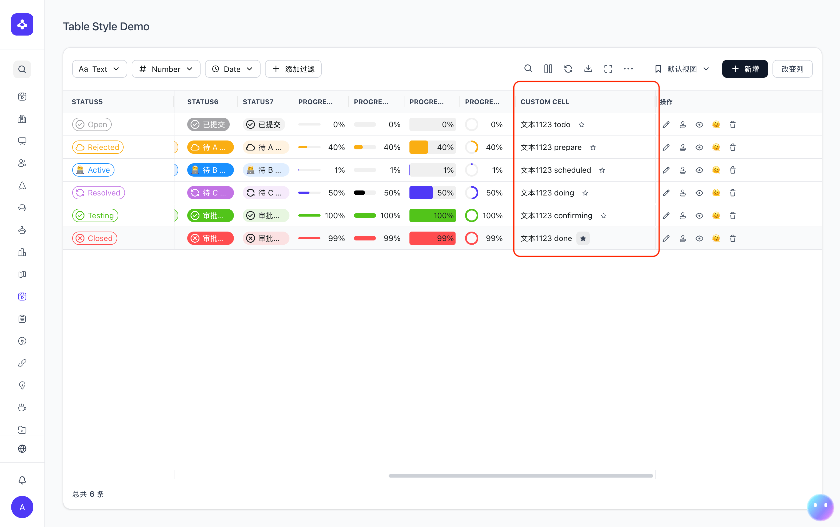Click the horizontal table scrollbar
Screen dimensions: 840x527
(x=521, y=476)
